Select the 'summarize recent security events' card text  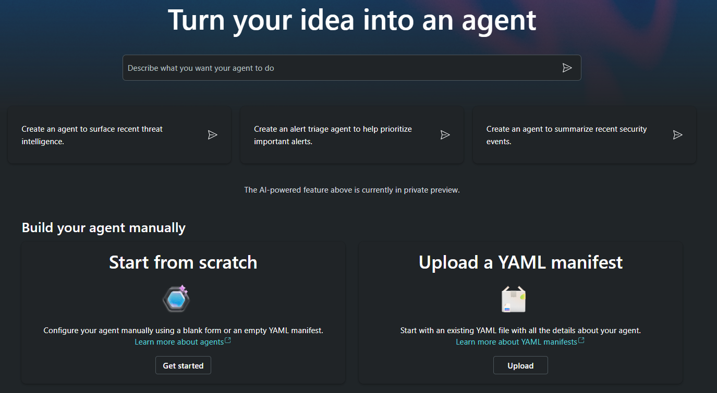pos(566,135)
